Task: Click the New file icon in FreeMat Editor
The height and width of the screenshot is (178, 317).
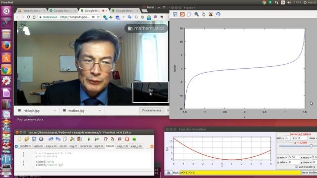Action: coord(20,139)
